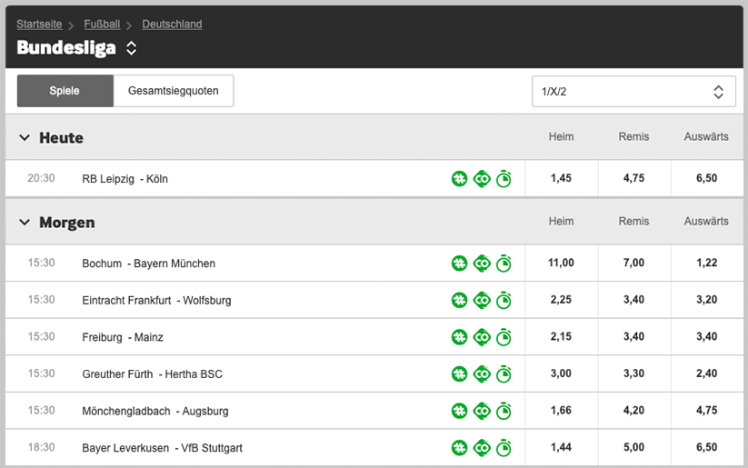Click CO icon for Mönchengladbach - Augsburg

482,411
